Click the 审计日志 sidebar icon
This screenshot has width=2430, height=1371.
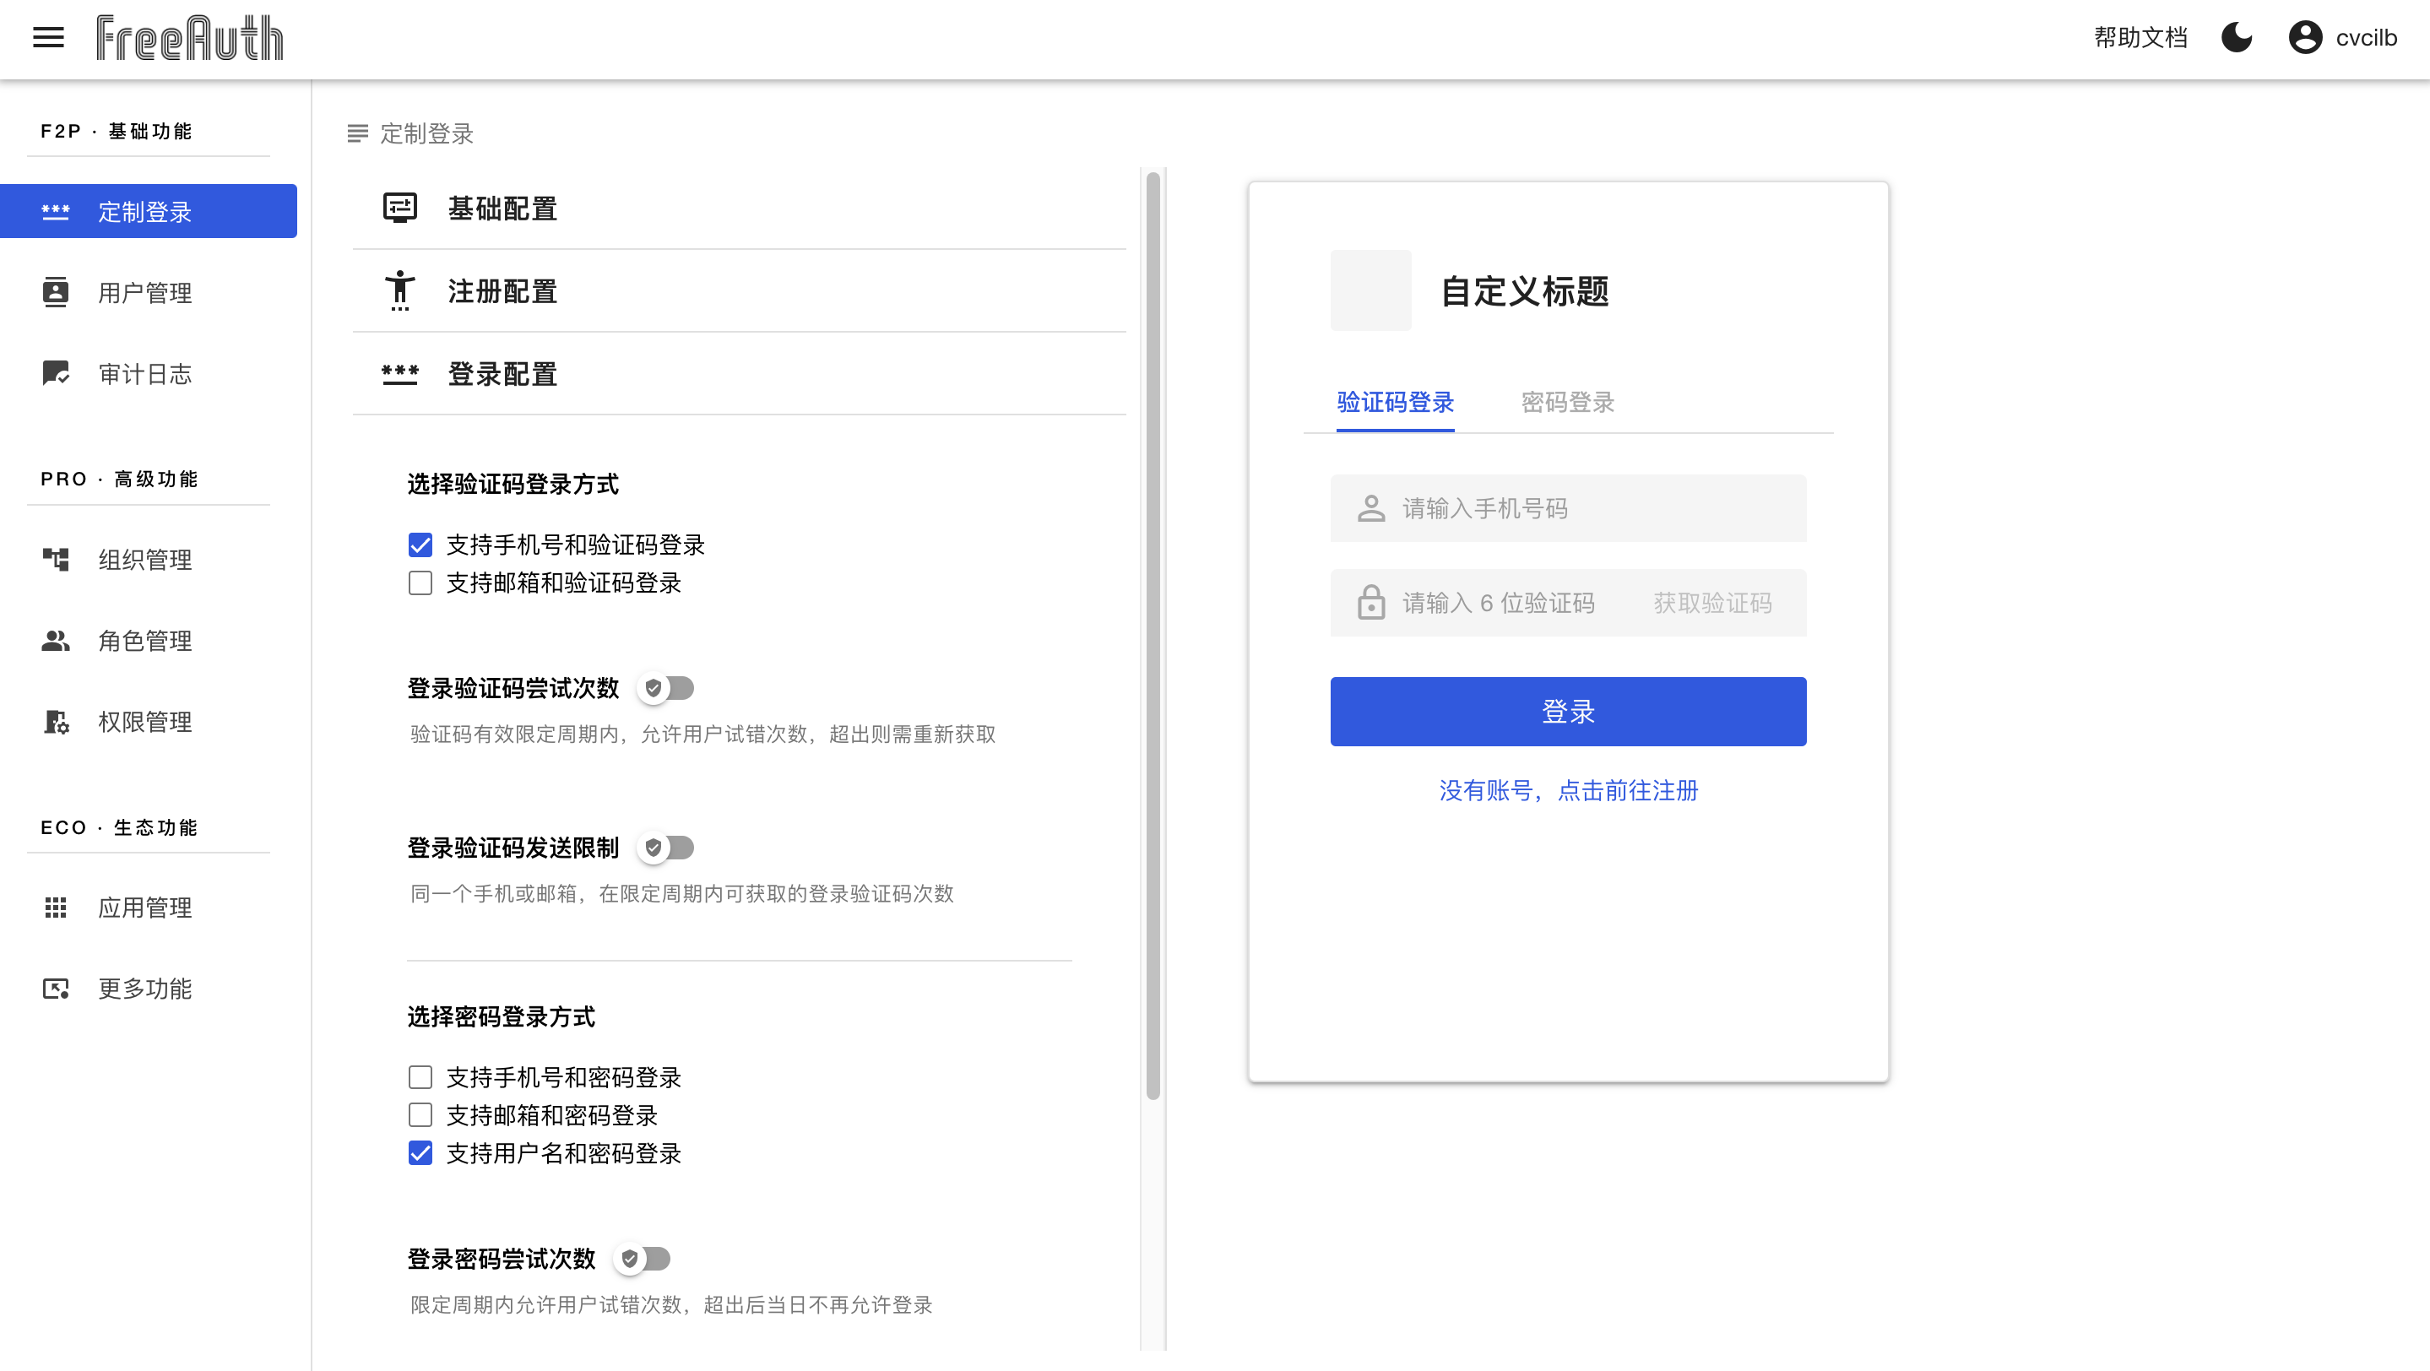click(56, 373)
